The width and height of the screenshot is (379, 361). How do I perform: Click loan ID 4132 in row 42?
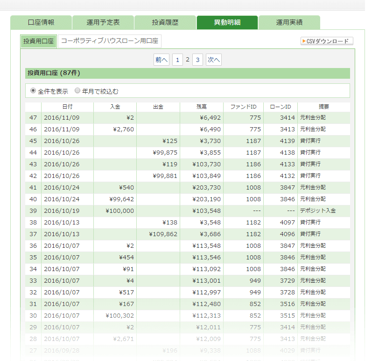pyautogui.click(x=288, y=176)
